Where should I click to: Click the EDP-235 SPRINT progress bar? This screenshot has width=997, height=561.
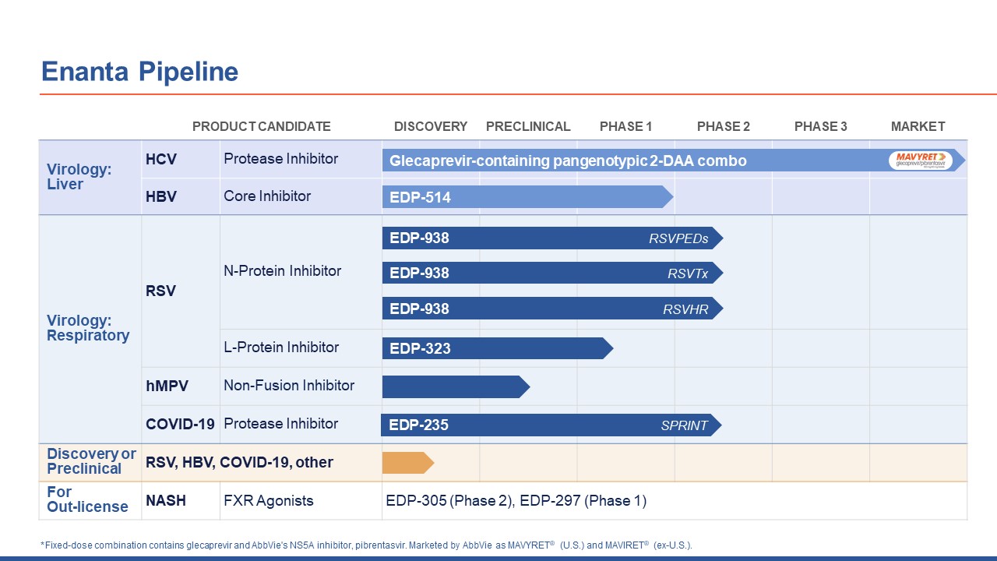click(550, 425)
